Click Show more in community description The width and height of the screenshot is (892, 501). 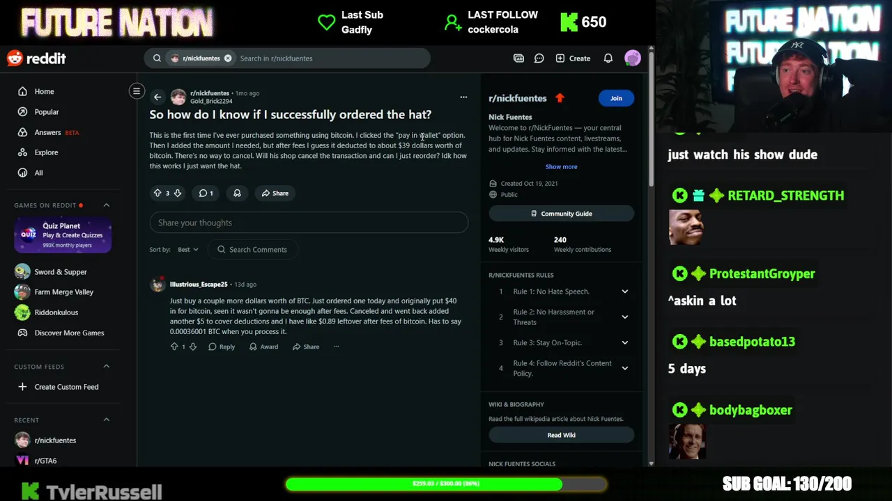pos(561,167)
